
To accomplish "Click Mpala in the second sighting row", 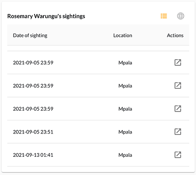I will (x=125, y=86).
